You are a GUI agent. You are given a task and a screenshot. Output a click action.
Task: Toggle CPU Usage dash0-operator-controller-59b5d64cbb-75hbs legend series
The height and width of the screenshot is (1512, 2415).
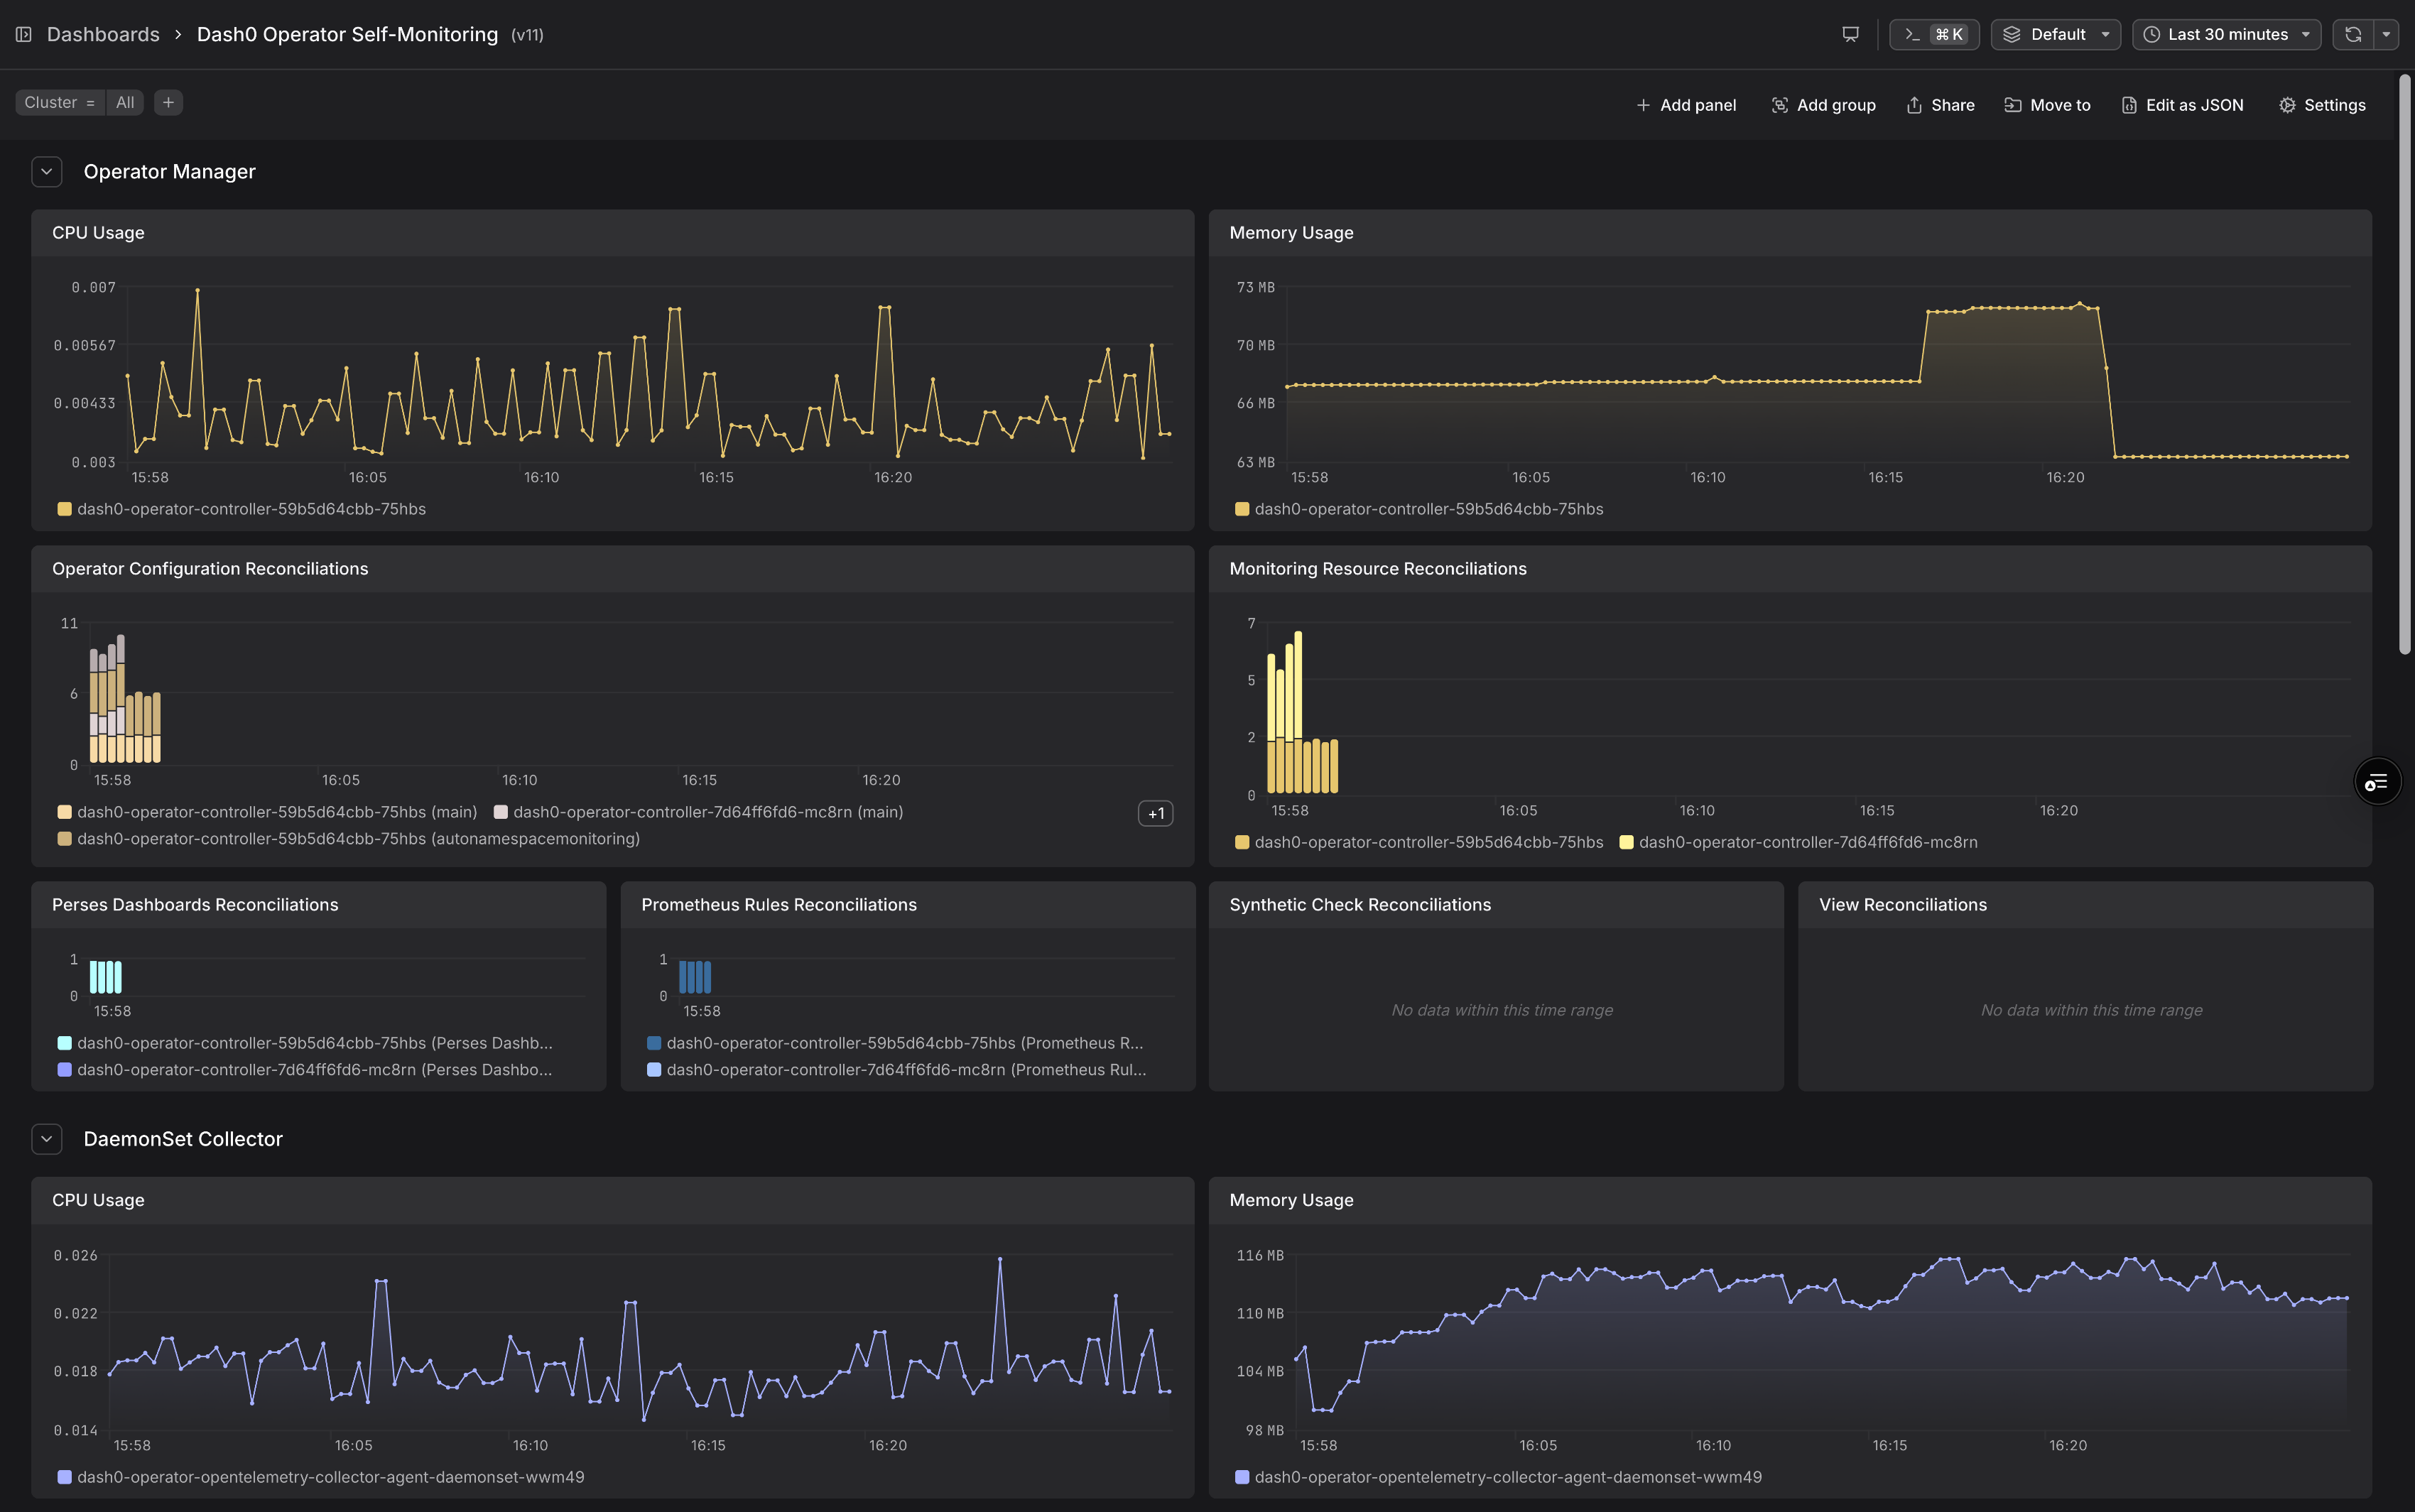tap(242, 509)
